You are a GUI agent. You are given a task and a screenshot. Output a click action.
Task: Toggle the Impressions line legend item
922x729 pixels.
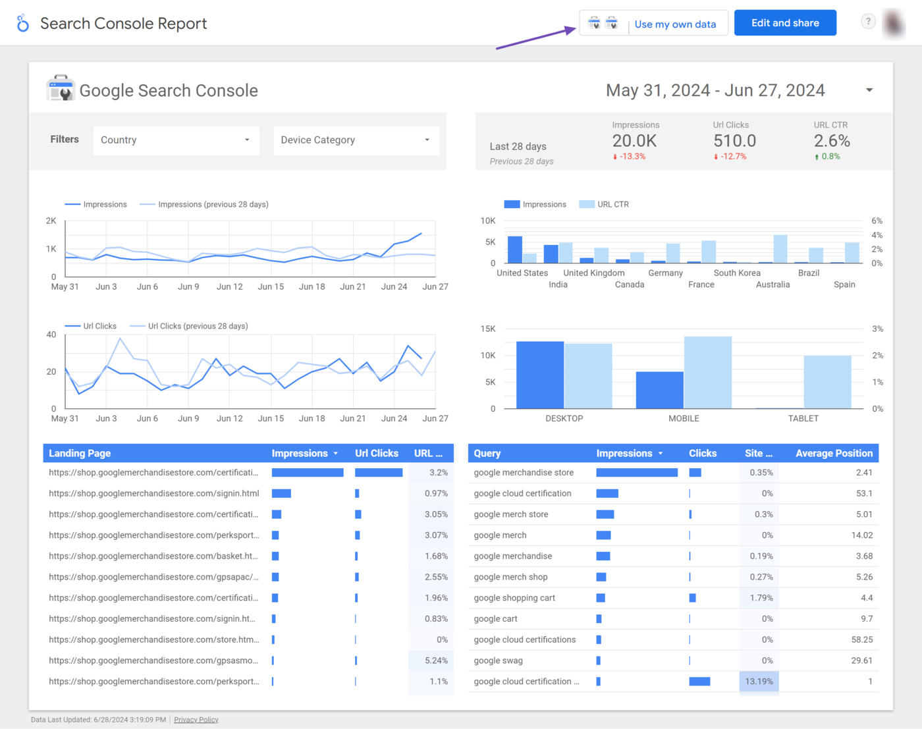point(96,204)
